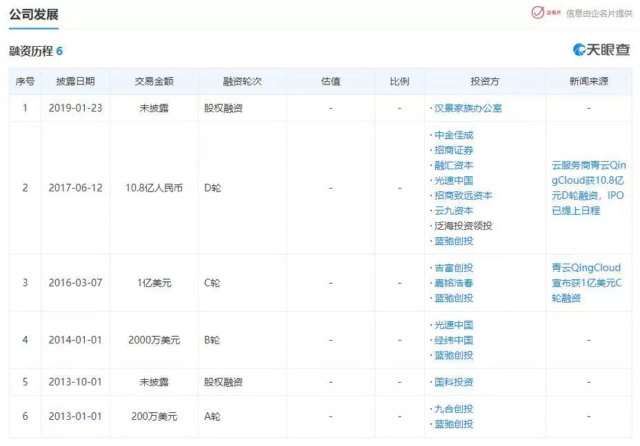Select date cell 2016-03-07

[x=75, y=283]
